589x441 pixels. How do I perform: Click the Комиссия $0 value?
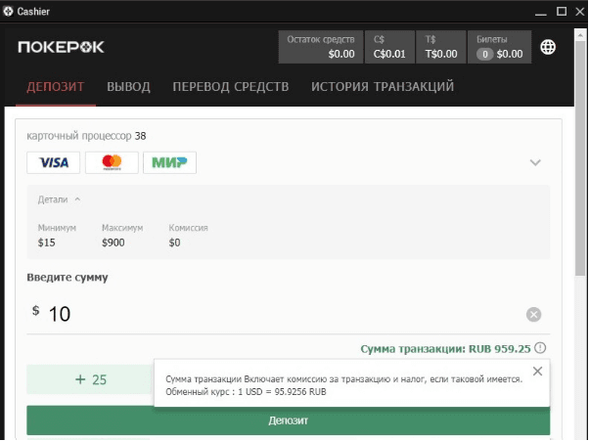pyautogui.click(x=174, y=243)
